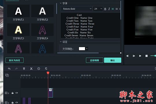The width and height of the screenshot is (156, 104).
Task: Click the red playhead marker
Action: tap(48, 73)
